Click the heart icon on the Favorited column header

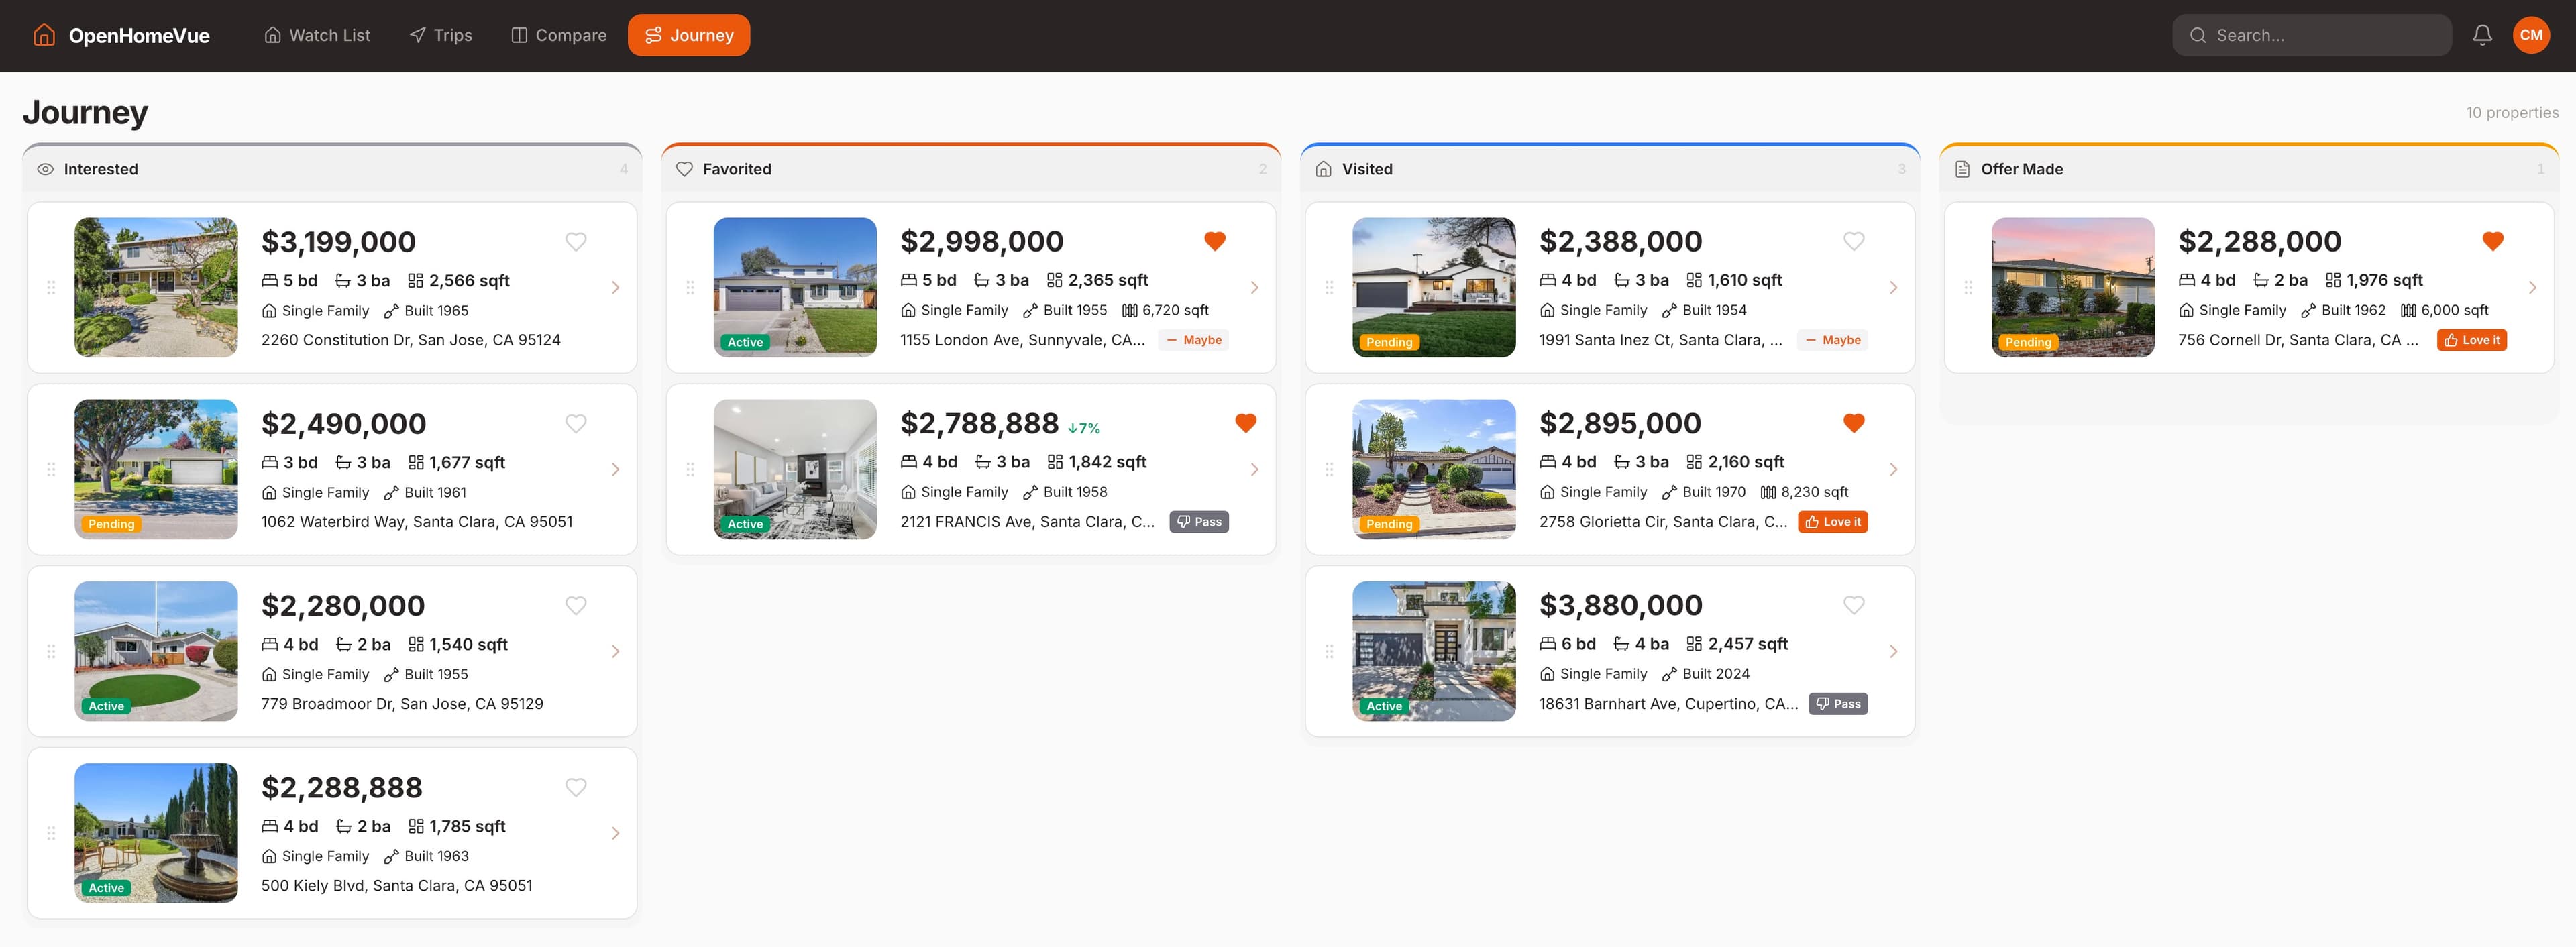pyautogui.click(x=684, y=169)
